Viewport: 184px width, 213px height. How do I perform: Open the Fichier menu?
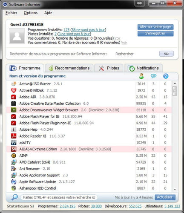[x=11, y=13]
